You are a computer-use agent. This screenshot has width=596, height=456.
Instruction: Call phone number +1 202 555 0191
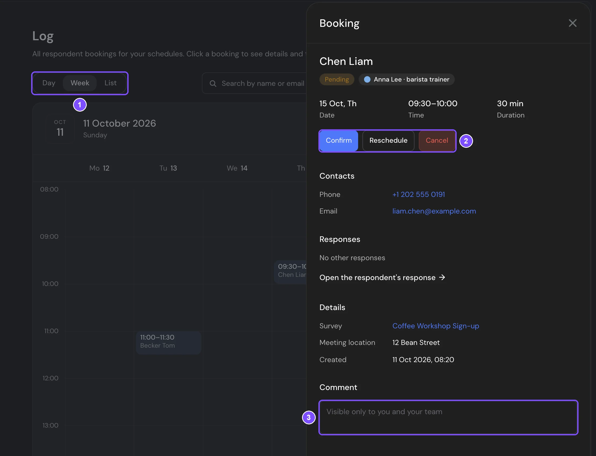419,194
